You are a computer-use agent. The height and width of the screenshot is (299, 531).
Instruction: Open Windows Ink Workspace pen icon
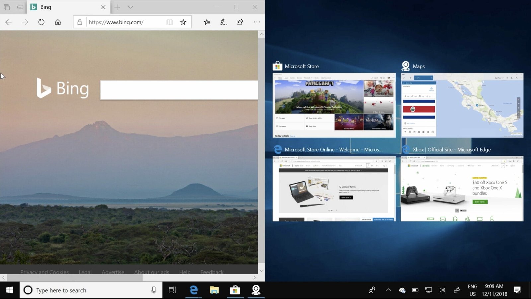[457, 290]
